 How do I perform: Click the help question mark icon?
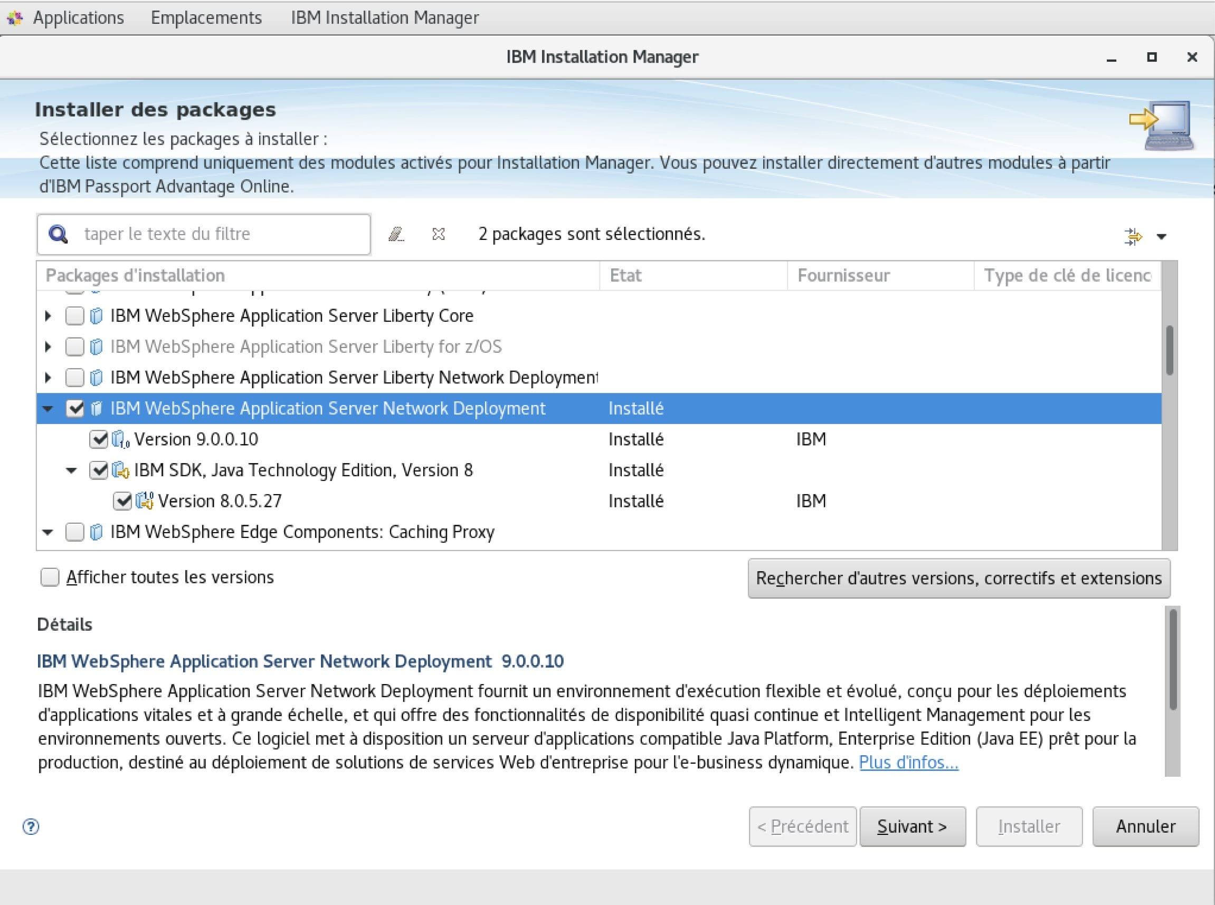click(32, 827)
